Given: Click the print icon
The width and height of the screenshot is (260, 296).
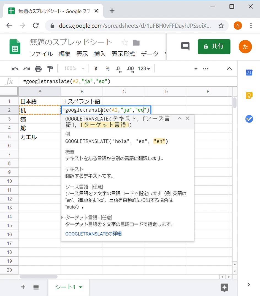Looking at the screenshot, I should tap(38, 69).
